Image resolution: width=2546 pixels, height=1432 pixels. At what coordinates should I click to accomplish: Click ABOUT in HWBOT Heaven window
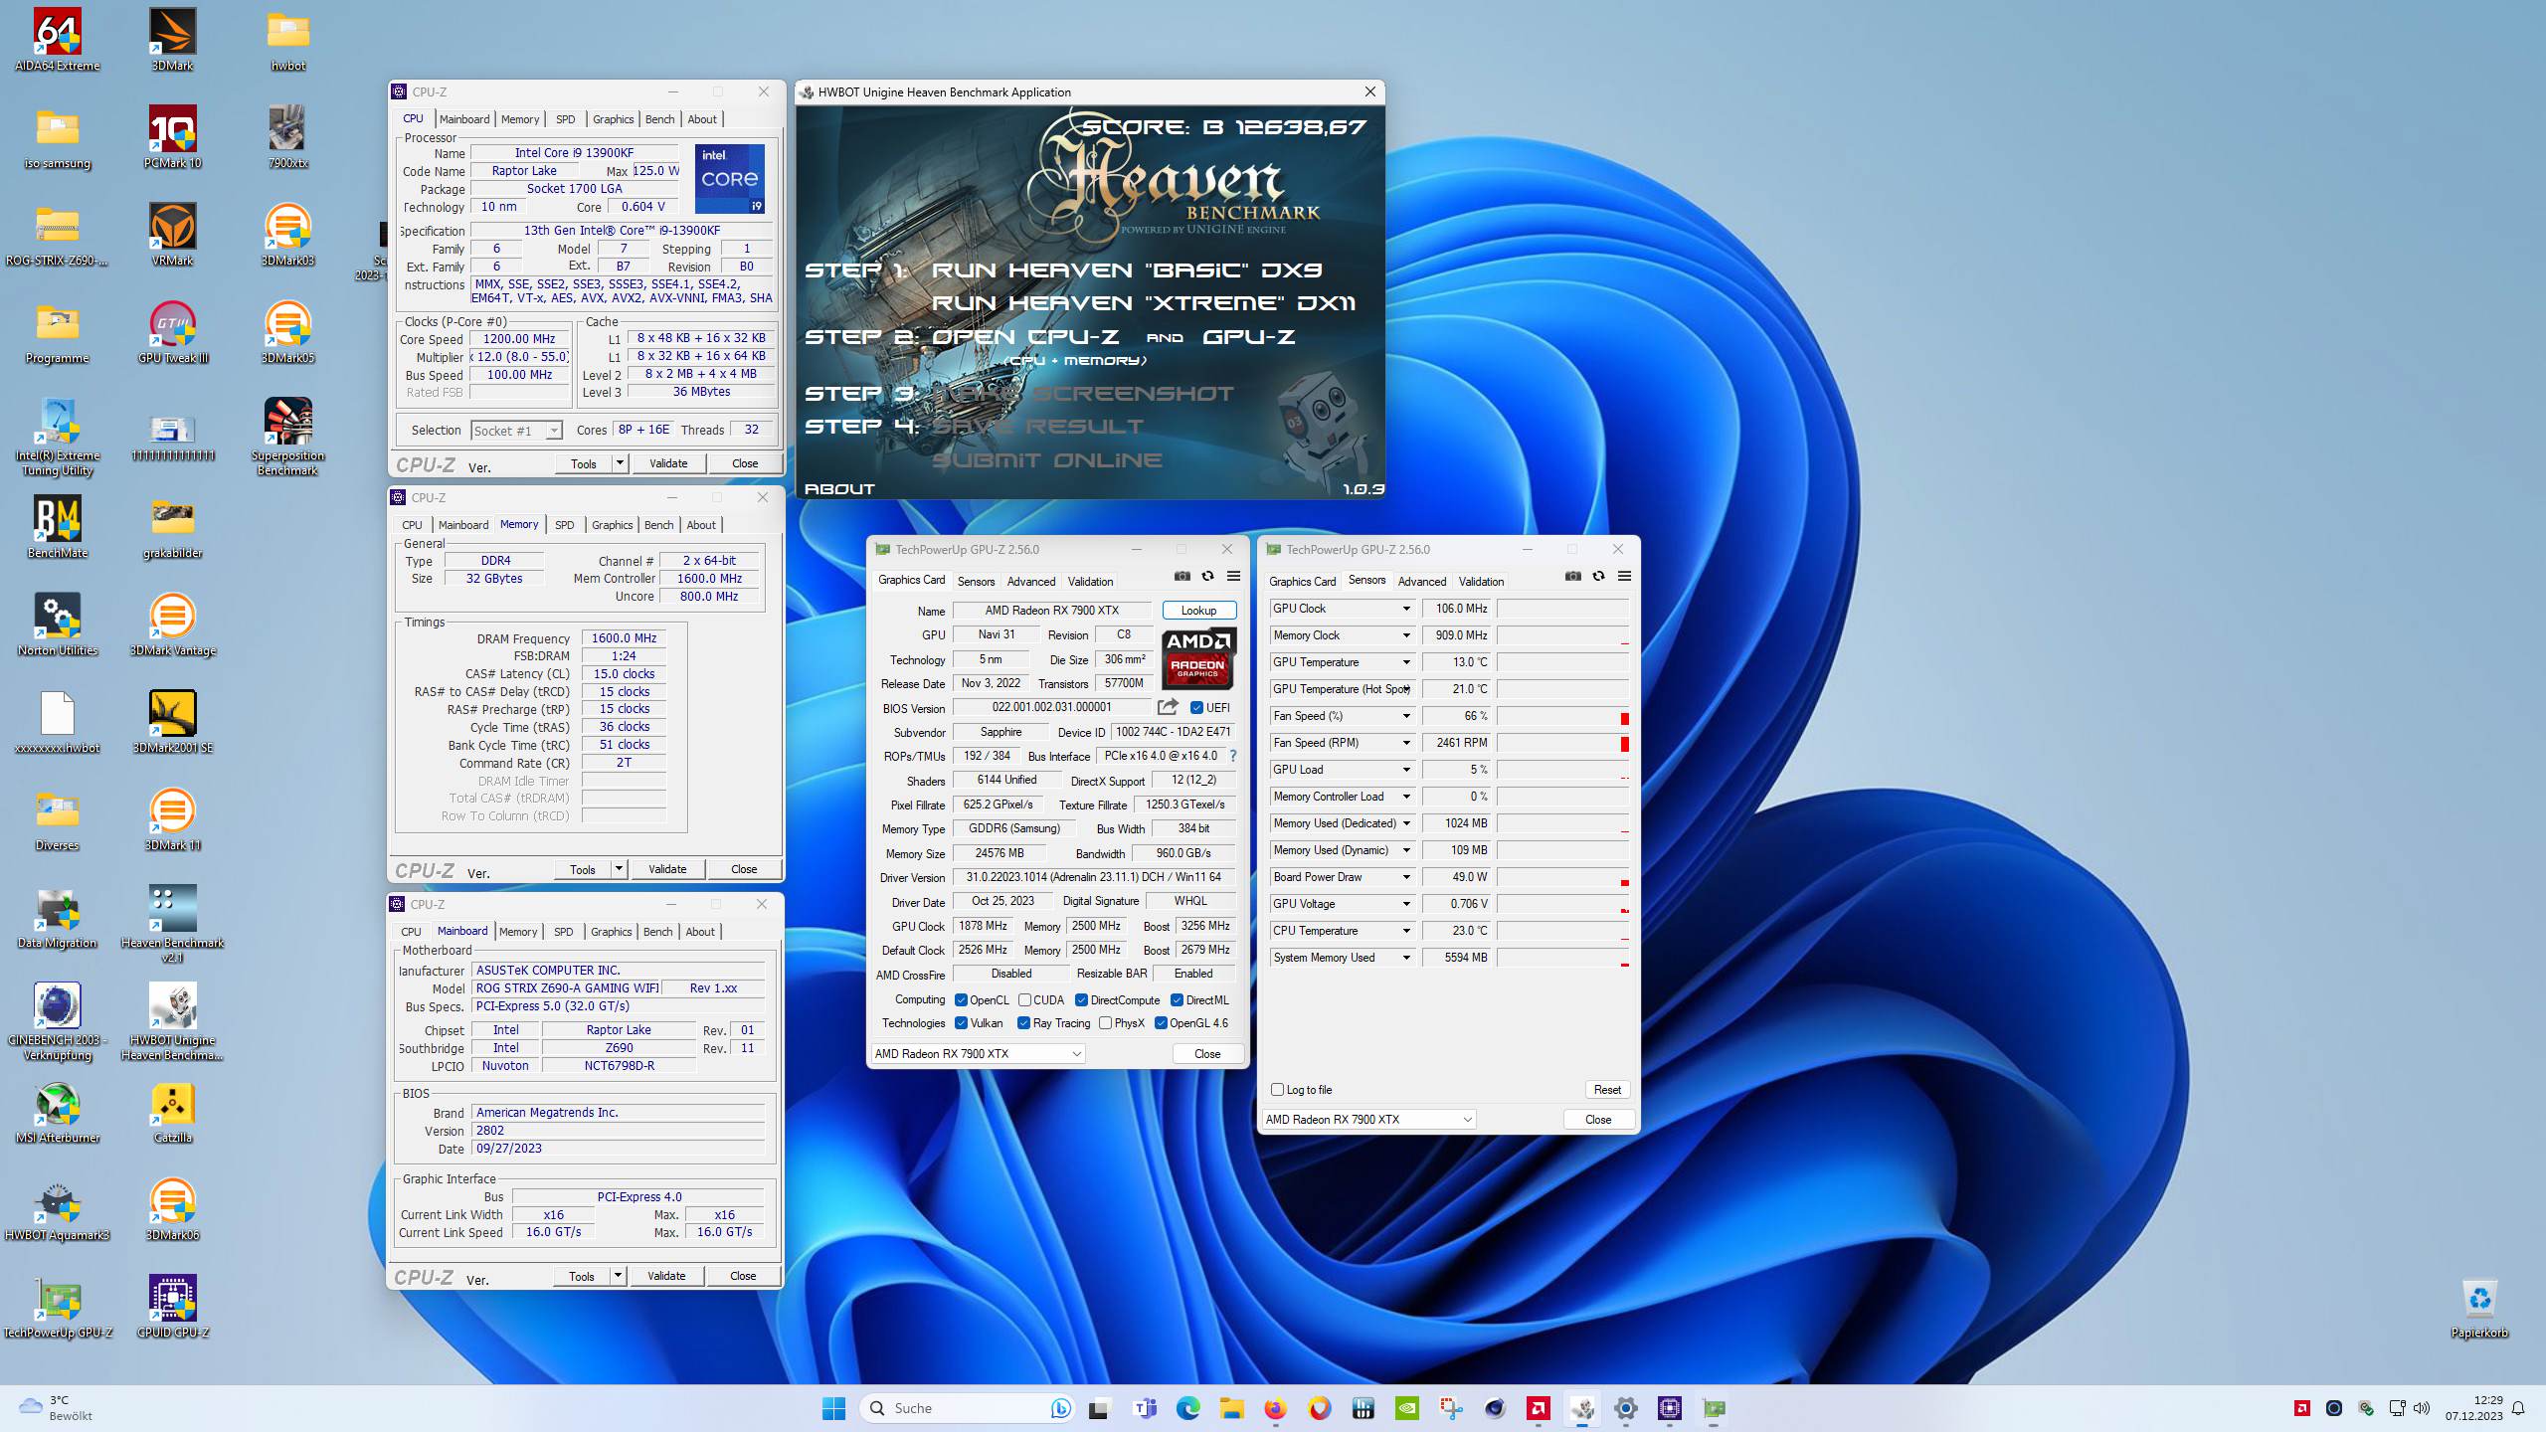pos(839,488)
